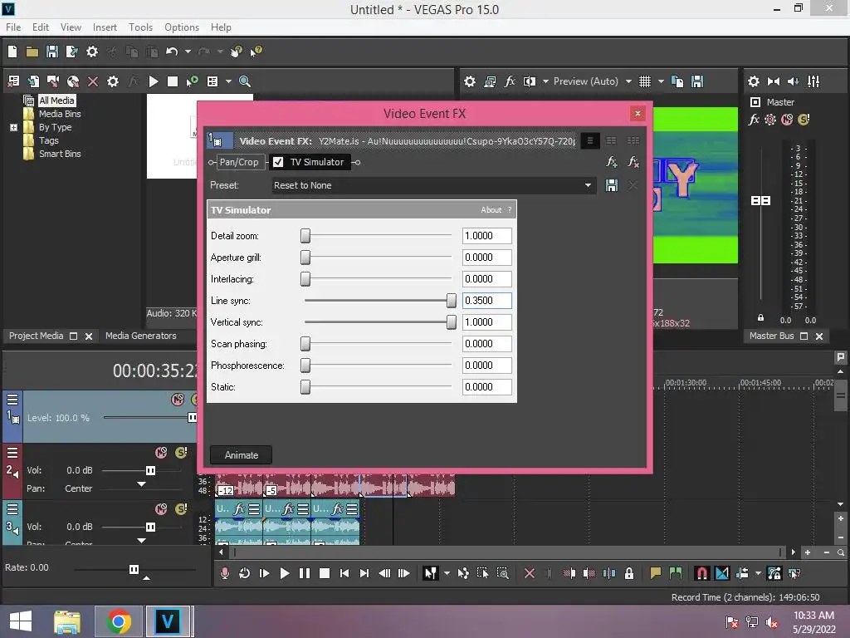Open the Edit menu
The width and height of the screenshot is (850, 638).
[40, 27]
